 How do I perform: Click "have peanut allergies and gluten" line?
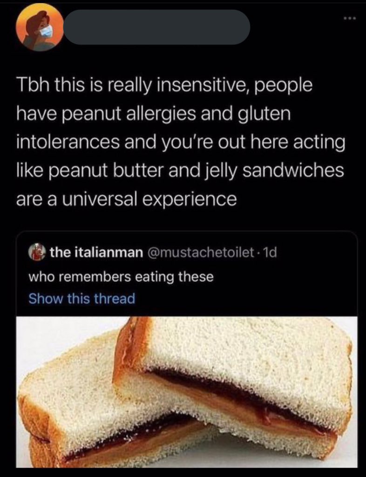click(x=154, y=115)
